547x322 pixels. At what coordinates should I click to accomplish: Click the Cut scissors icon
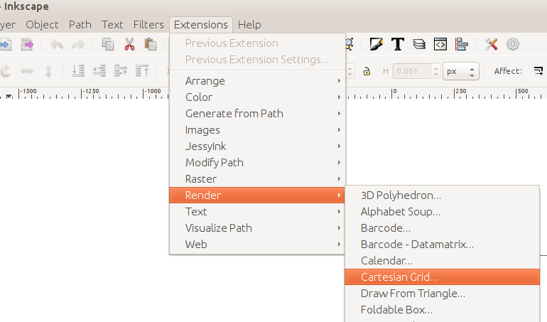tap(129, 44)
